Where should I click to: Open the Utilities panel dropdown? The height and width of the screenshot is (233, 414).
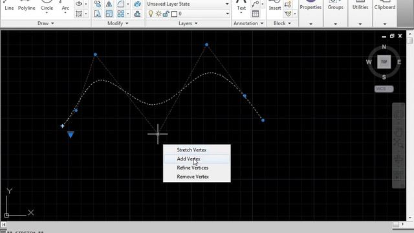click(360, 24)
